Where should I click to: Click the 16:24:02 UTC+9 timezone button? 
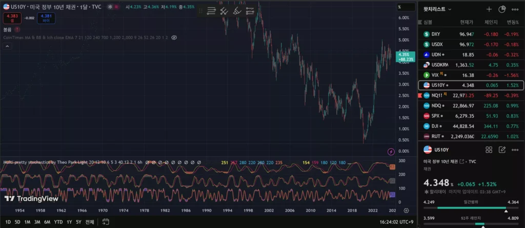coord(396,222)
